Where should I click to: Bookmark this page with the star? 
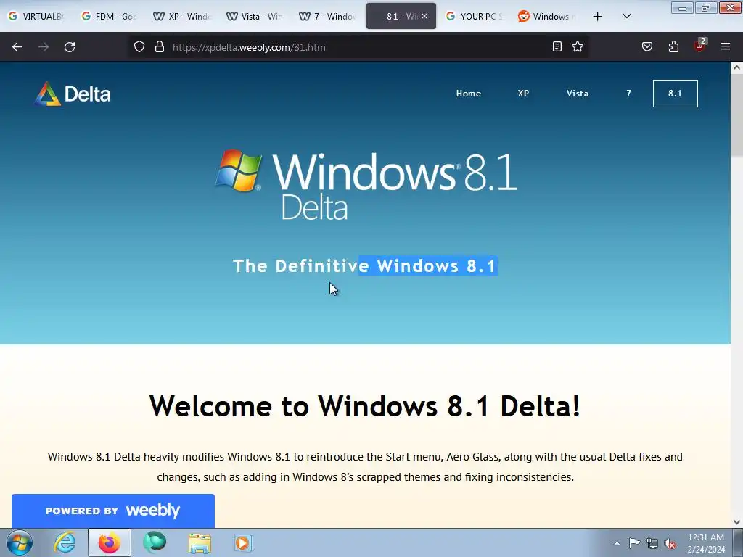click(x=577, y=46)
